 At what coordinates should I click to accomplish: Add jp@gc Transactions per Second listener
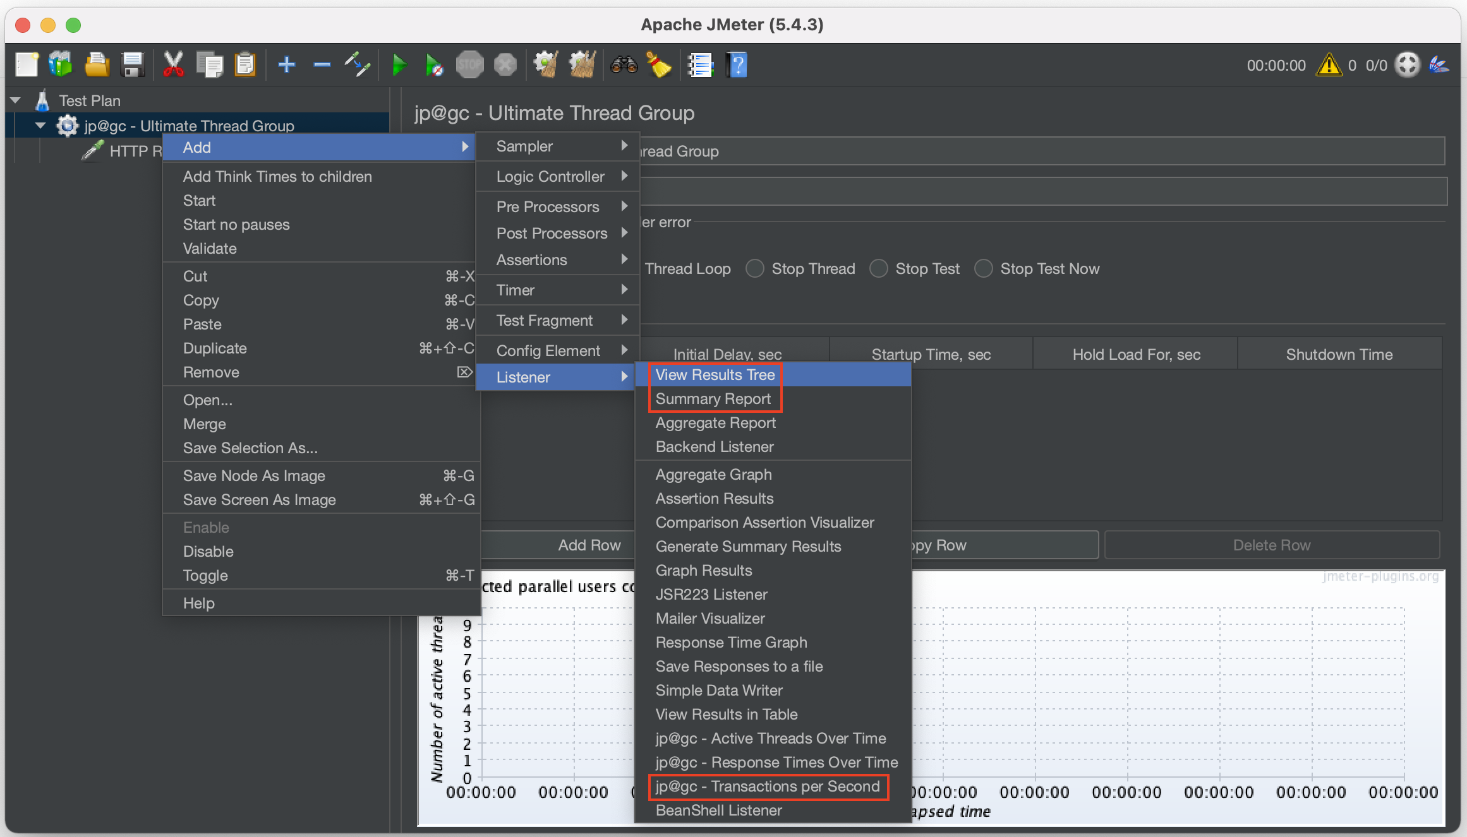(773, 787)
